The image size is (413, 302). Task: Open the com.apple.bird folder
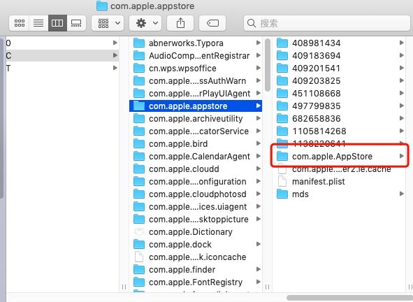196,144
